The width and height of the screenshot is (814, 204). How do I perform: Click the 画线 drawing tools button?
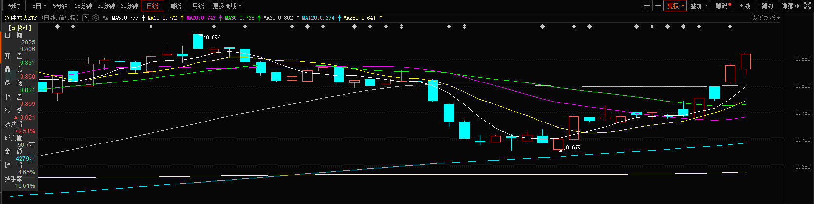pos(744,6)
